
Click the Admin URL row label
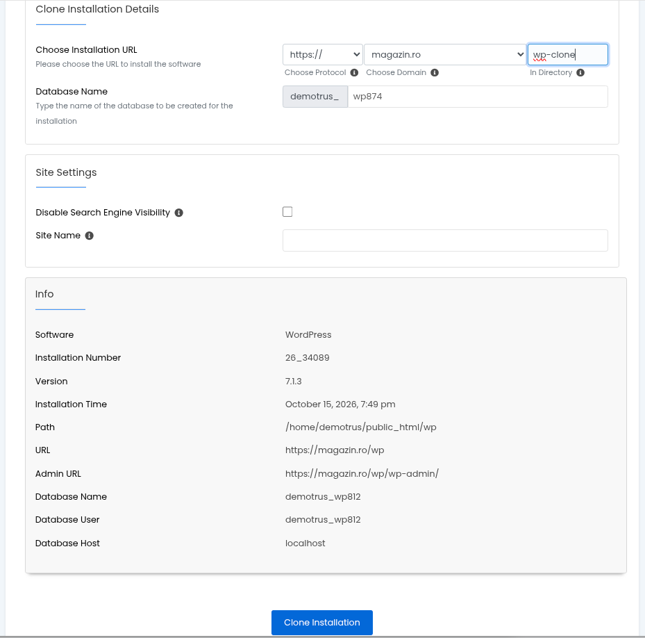point(58,474)
